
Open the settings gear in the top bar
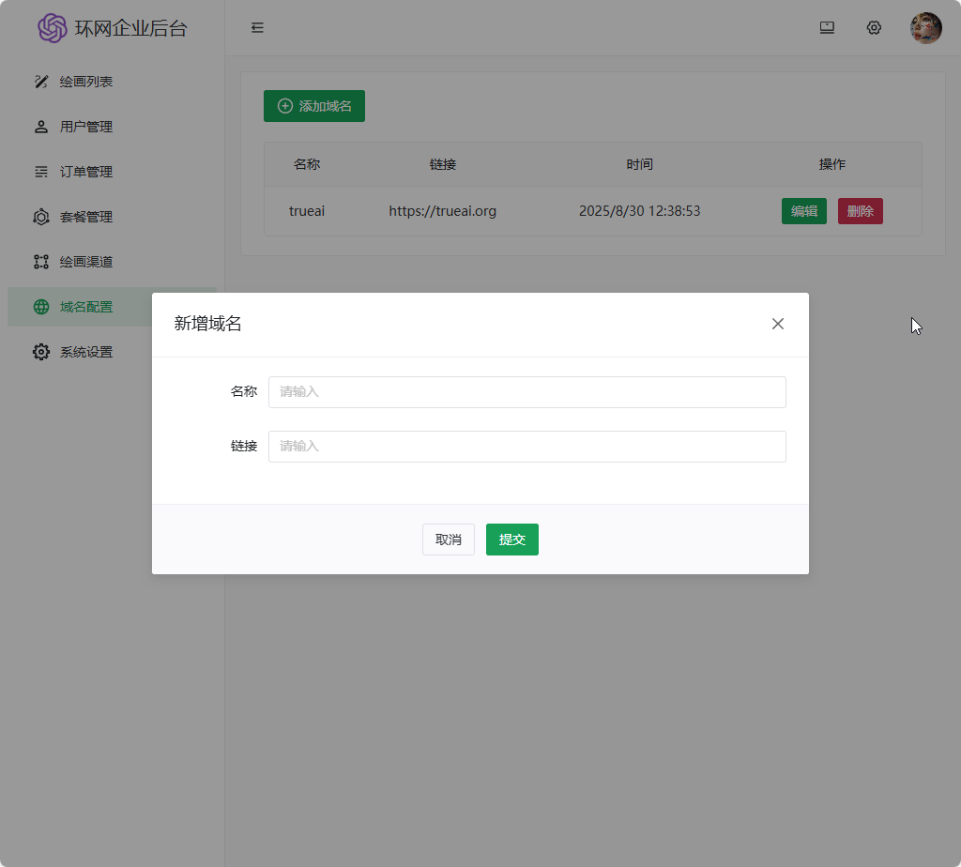point(874,28)
